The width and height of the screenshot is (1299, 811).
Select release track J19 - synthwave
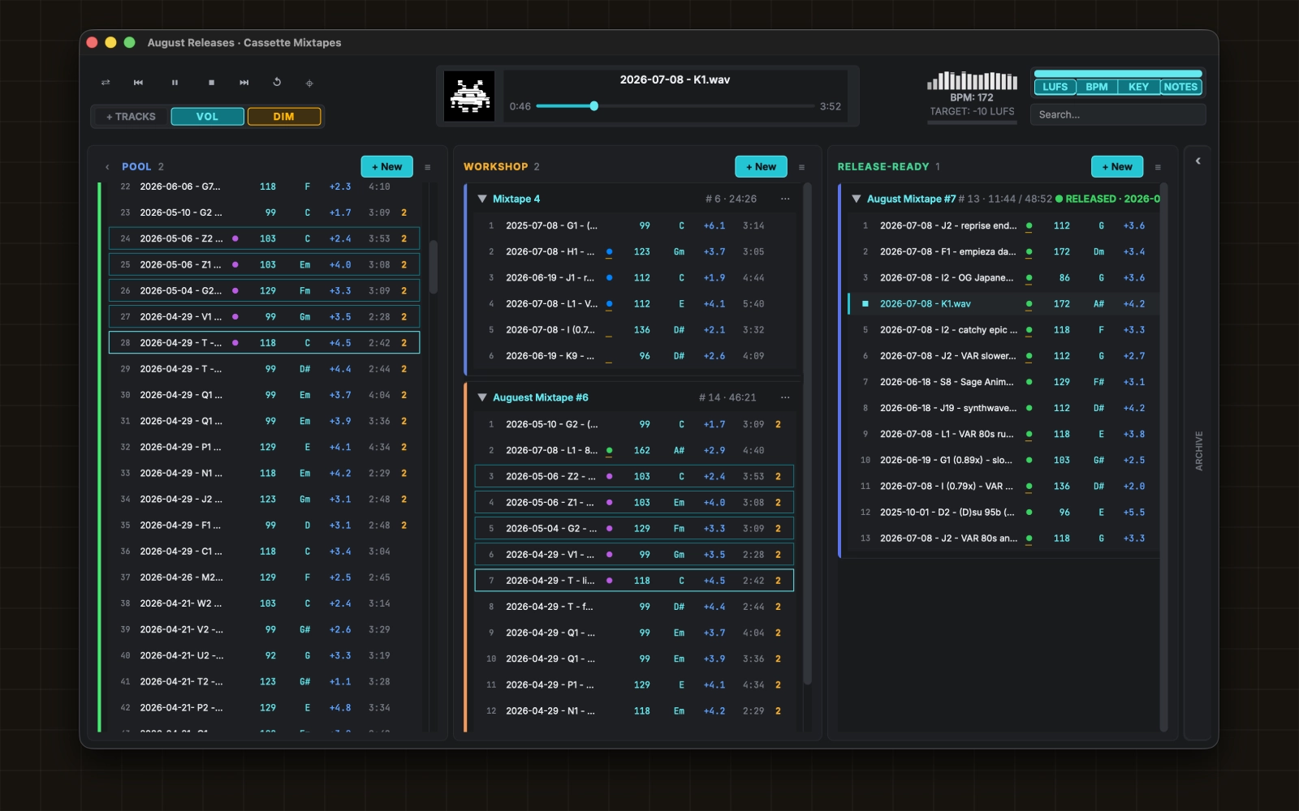1003,408
